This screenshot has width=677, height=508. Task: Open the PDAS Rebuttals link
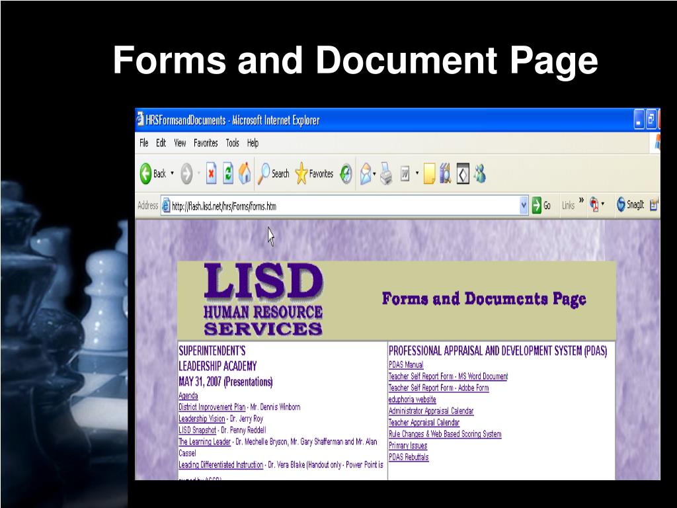pyautogui.click(x=409, y=457)
